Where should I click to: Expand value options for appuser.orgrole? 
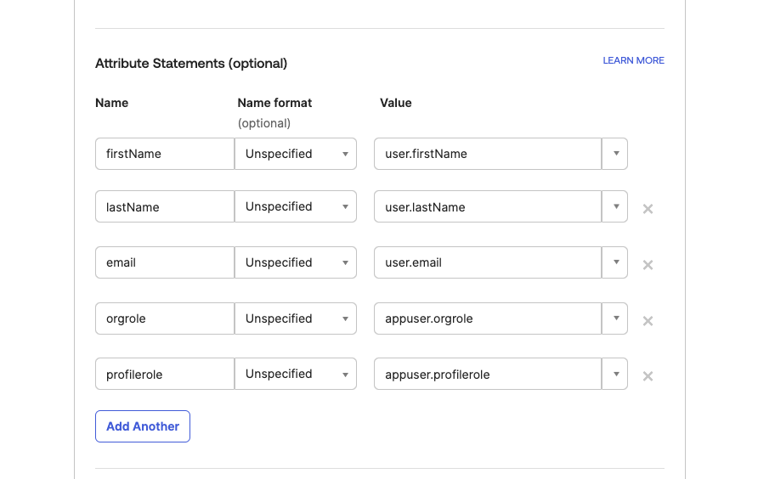[x=614, y=318]
